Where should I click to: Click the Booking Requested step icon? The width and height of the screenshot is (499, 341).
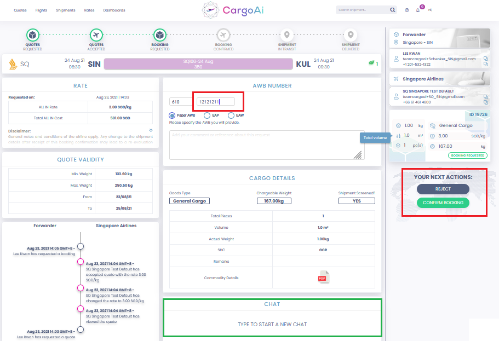click(x=160, y=34)
